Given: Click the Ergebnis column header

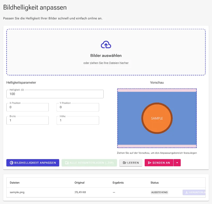Looking at the screenshot, I should (118, 182).
